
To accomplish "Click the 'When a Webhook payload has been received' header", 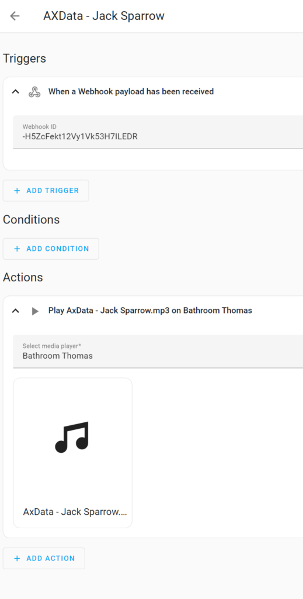I will pos(131,92).
